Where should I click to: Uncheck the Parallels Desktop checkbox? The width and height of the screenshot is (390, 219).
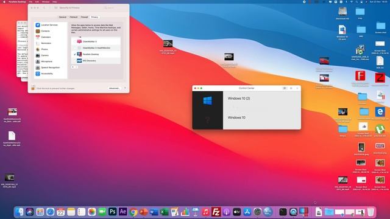coord(74,54)
